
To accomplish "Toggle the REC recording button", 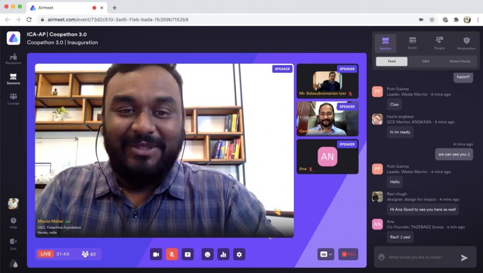I will point(348,254).
